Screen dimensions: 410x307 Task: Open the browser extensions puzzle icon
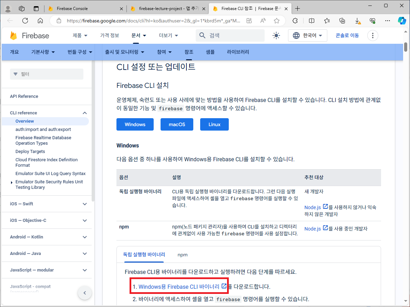point(295,21)
